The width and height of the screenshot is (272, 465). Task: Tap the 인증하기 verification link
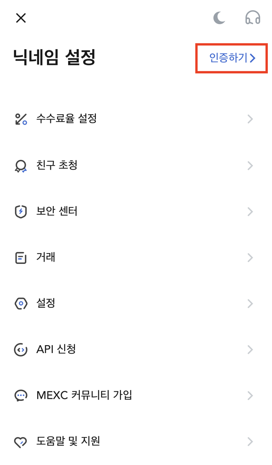232,58
